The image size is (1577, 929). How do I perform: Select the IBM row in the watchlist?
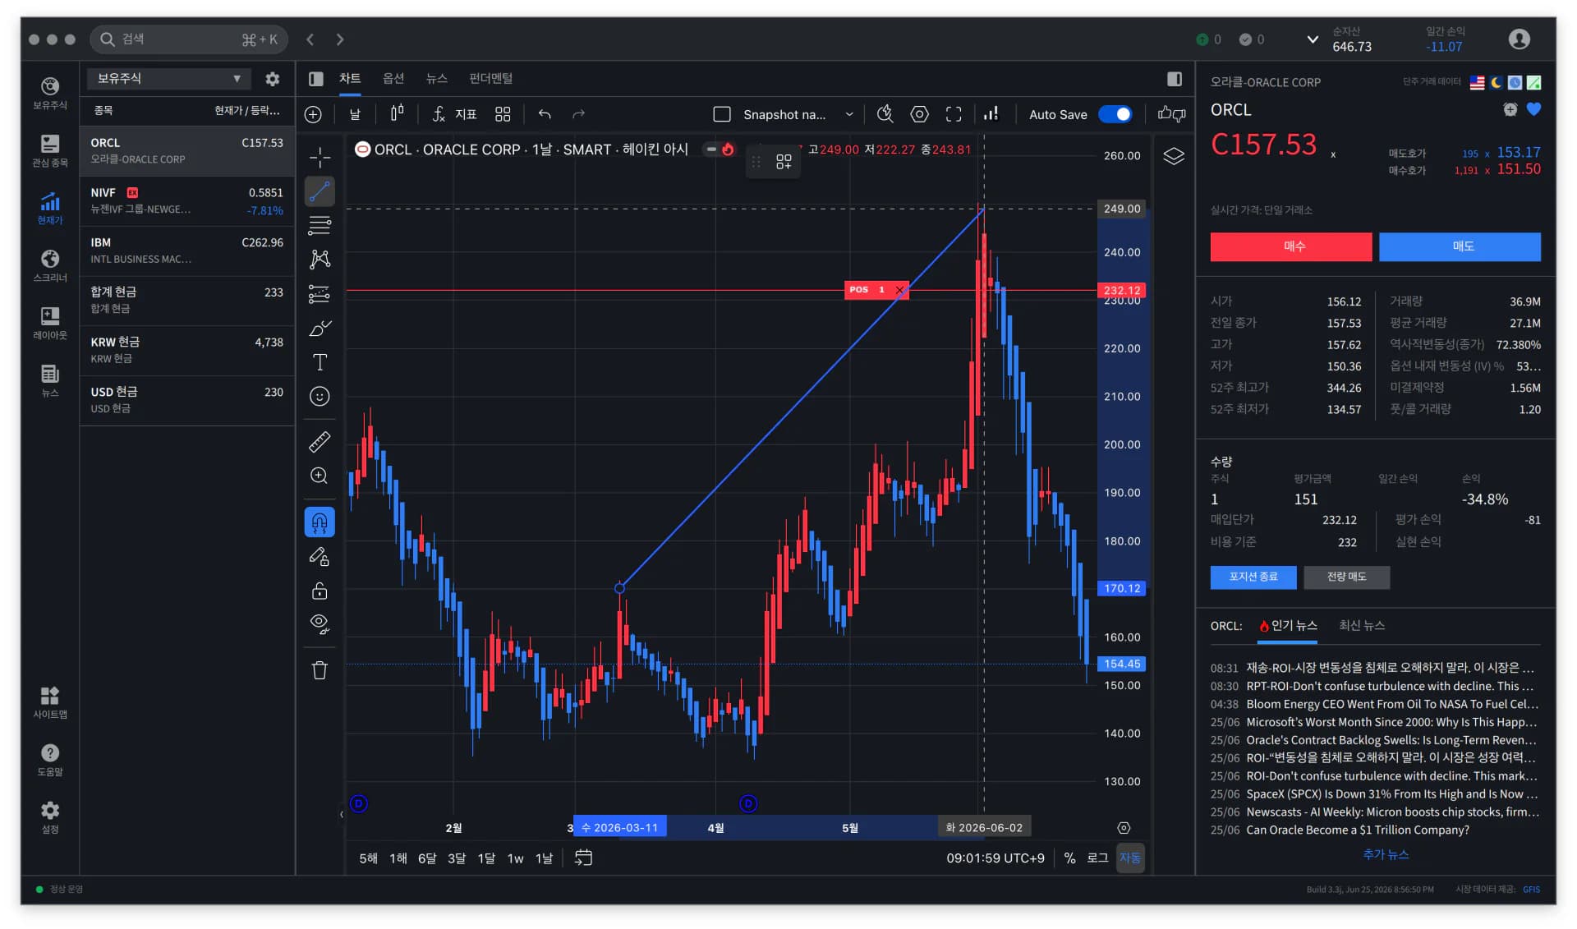[187, 251]
